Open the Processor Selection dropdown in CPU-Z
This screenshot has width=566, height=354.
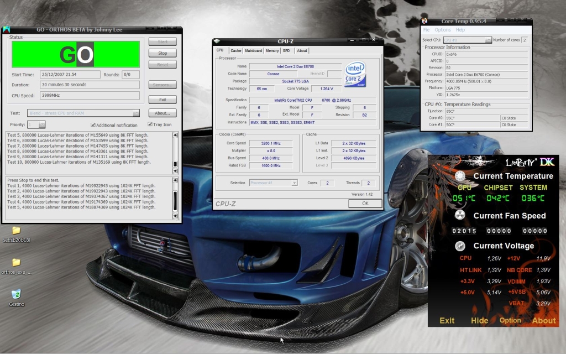pyautogui.click(x=294, y=183)
